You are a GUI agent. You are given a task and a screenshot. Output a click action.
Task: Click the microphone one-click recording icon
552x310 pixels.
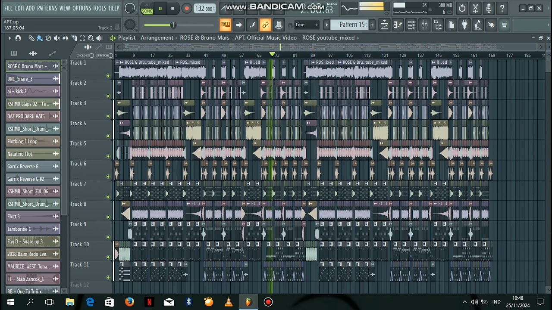tap(489, 8)
